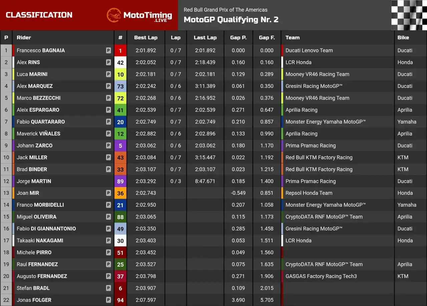Click the P badge beside Brad BINDER
427x306 pixels.
point(108,169)
